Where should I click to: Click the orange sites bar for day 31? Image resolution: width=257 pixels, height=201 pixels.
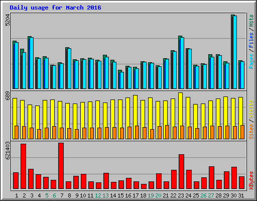click(242, 132)
